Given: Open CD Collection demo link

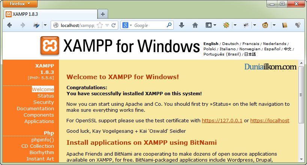Looking at the screenshot, I should point(38,146).
